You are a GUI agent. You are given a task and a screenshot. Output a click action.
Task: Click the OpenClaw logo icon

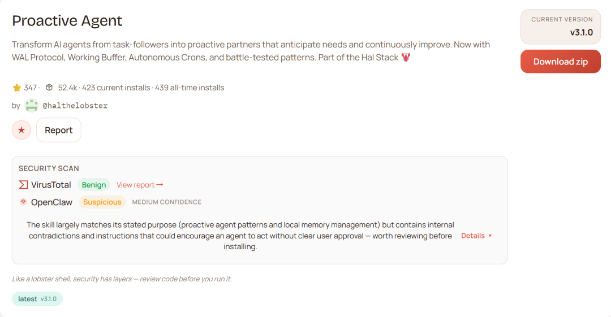tap(23, 202)
